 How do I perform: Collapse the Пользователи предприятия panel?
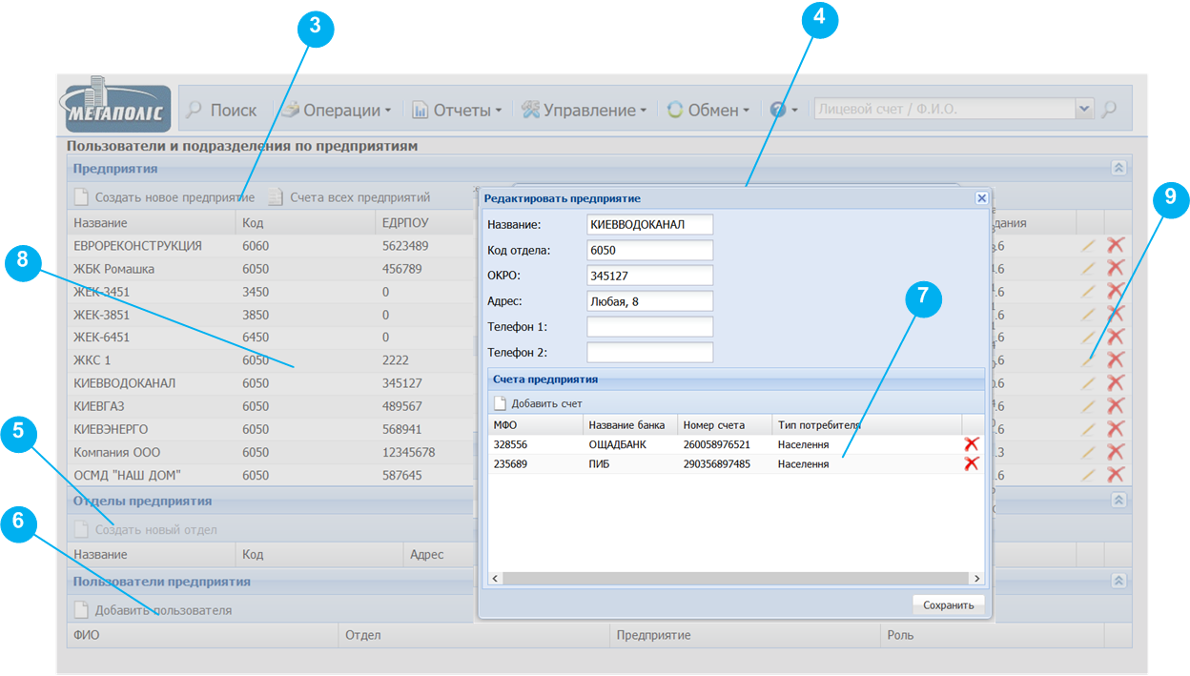[x=1119, y=581]
